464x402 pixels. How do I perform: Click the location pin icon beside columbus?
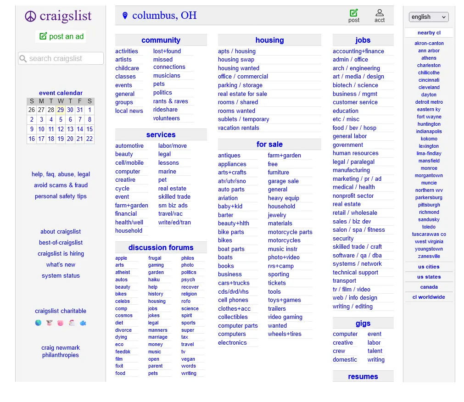[125, 16]
